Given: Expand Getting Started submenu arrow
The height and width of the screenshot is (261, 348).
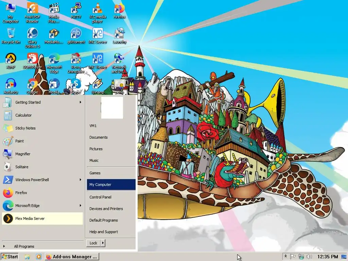Looking at the screenshot, I should point(80,102).
